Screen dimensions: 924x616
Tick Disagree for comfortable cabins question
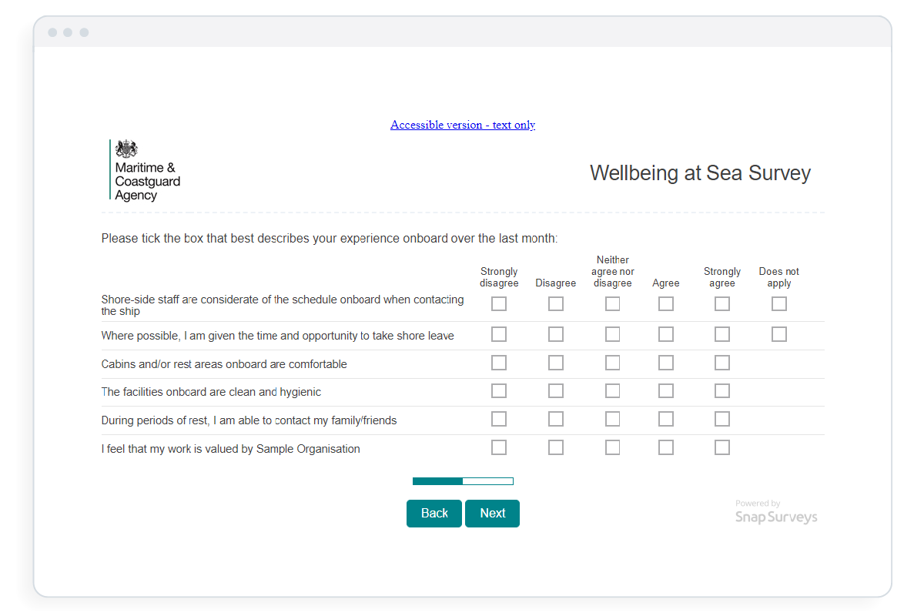[x=556, y=363]
